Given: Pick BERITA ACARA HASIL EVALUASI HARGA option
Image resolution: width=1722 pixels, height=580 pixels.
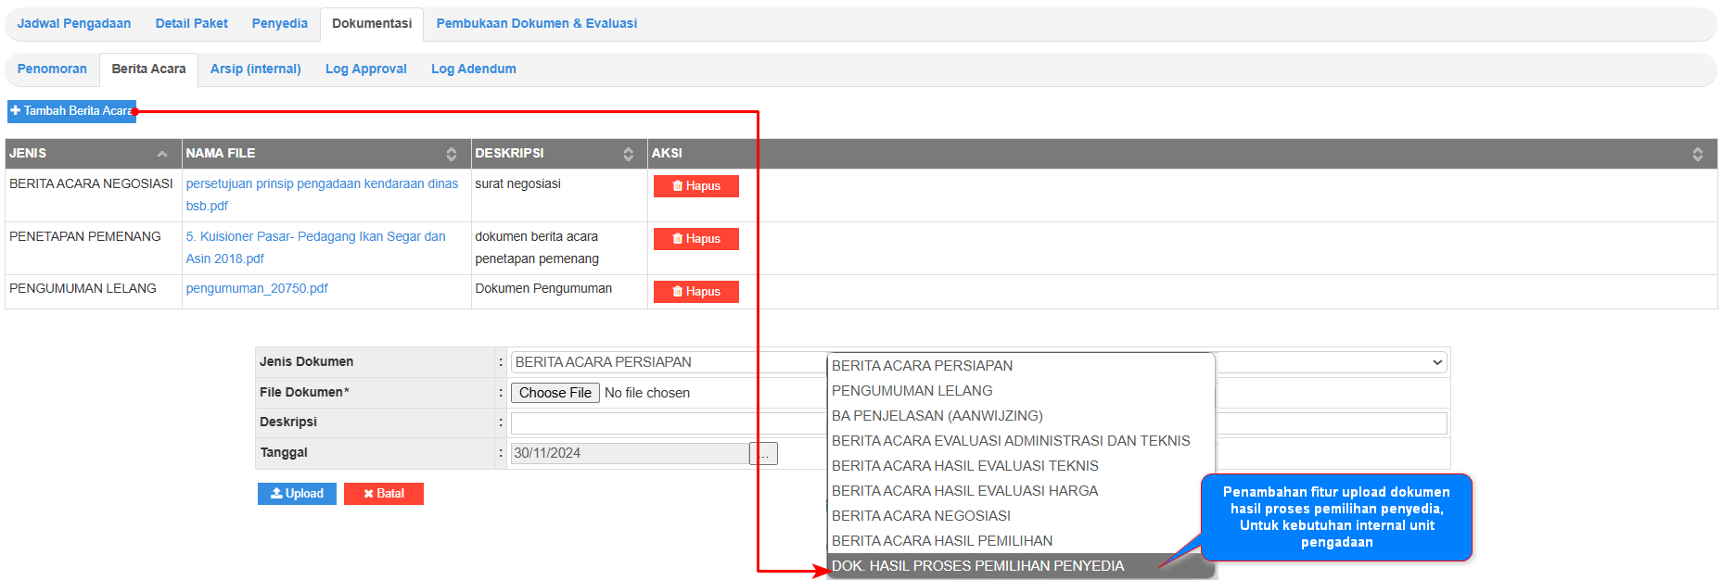Looking at the screenshot, I should [964, 491].
